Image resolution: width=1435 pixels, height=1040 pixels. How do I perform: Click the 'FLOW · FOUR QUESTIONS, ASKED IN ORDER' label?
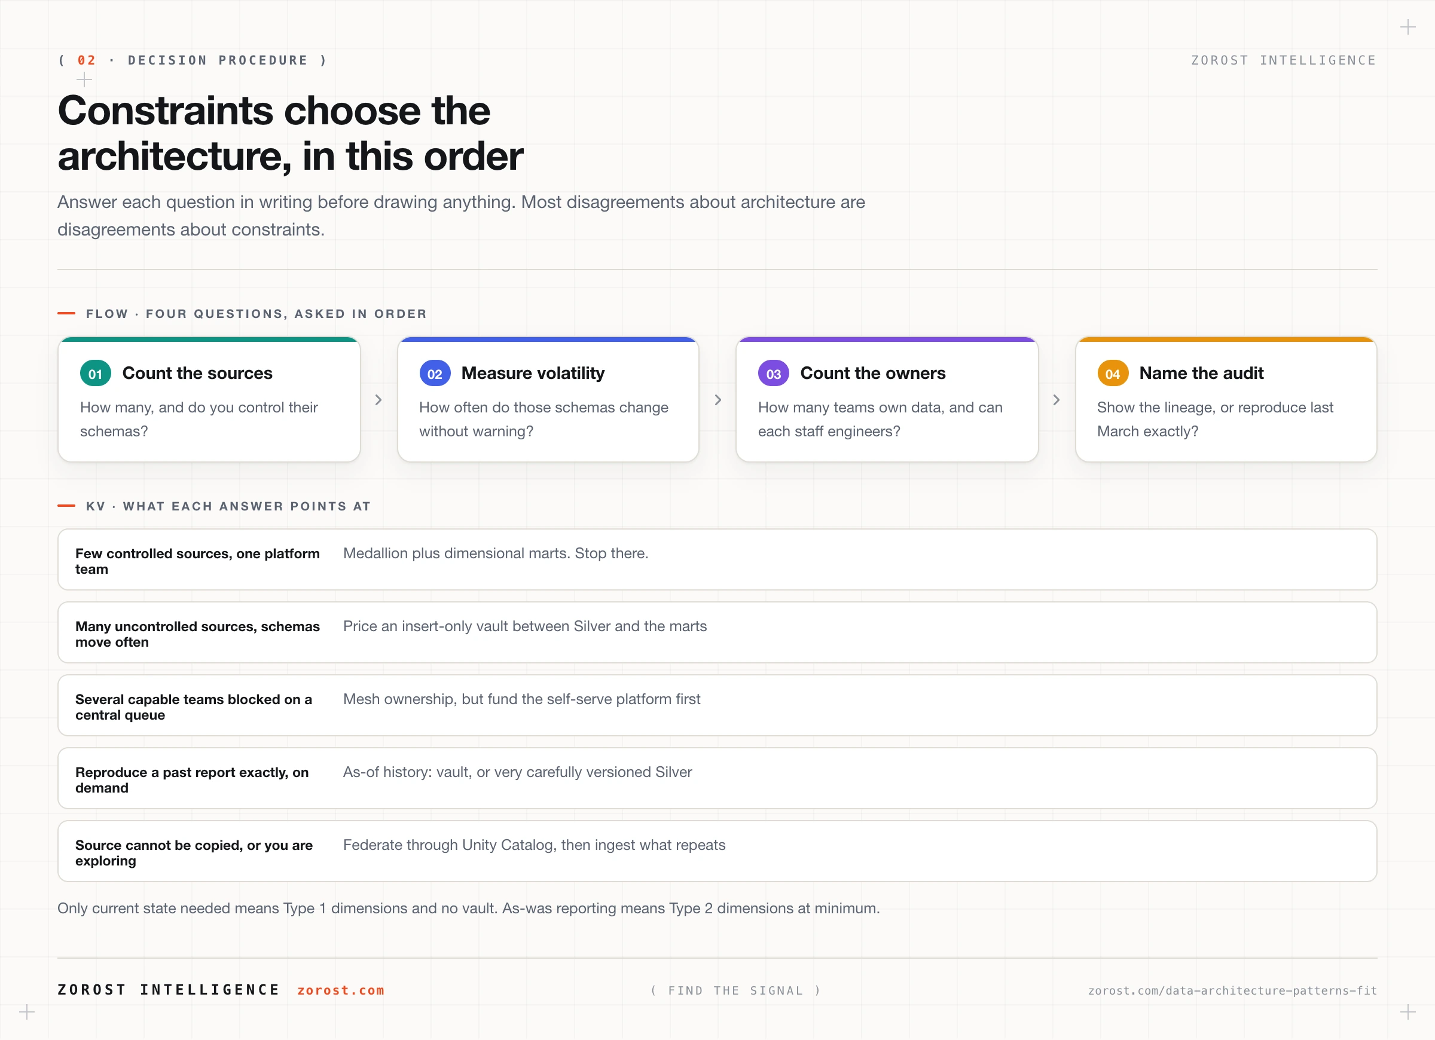pyautogui.click(x=257, y=313)
